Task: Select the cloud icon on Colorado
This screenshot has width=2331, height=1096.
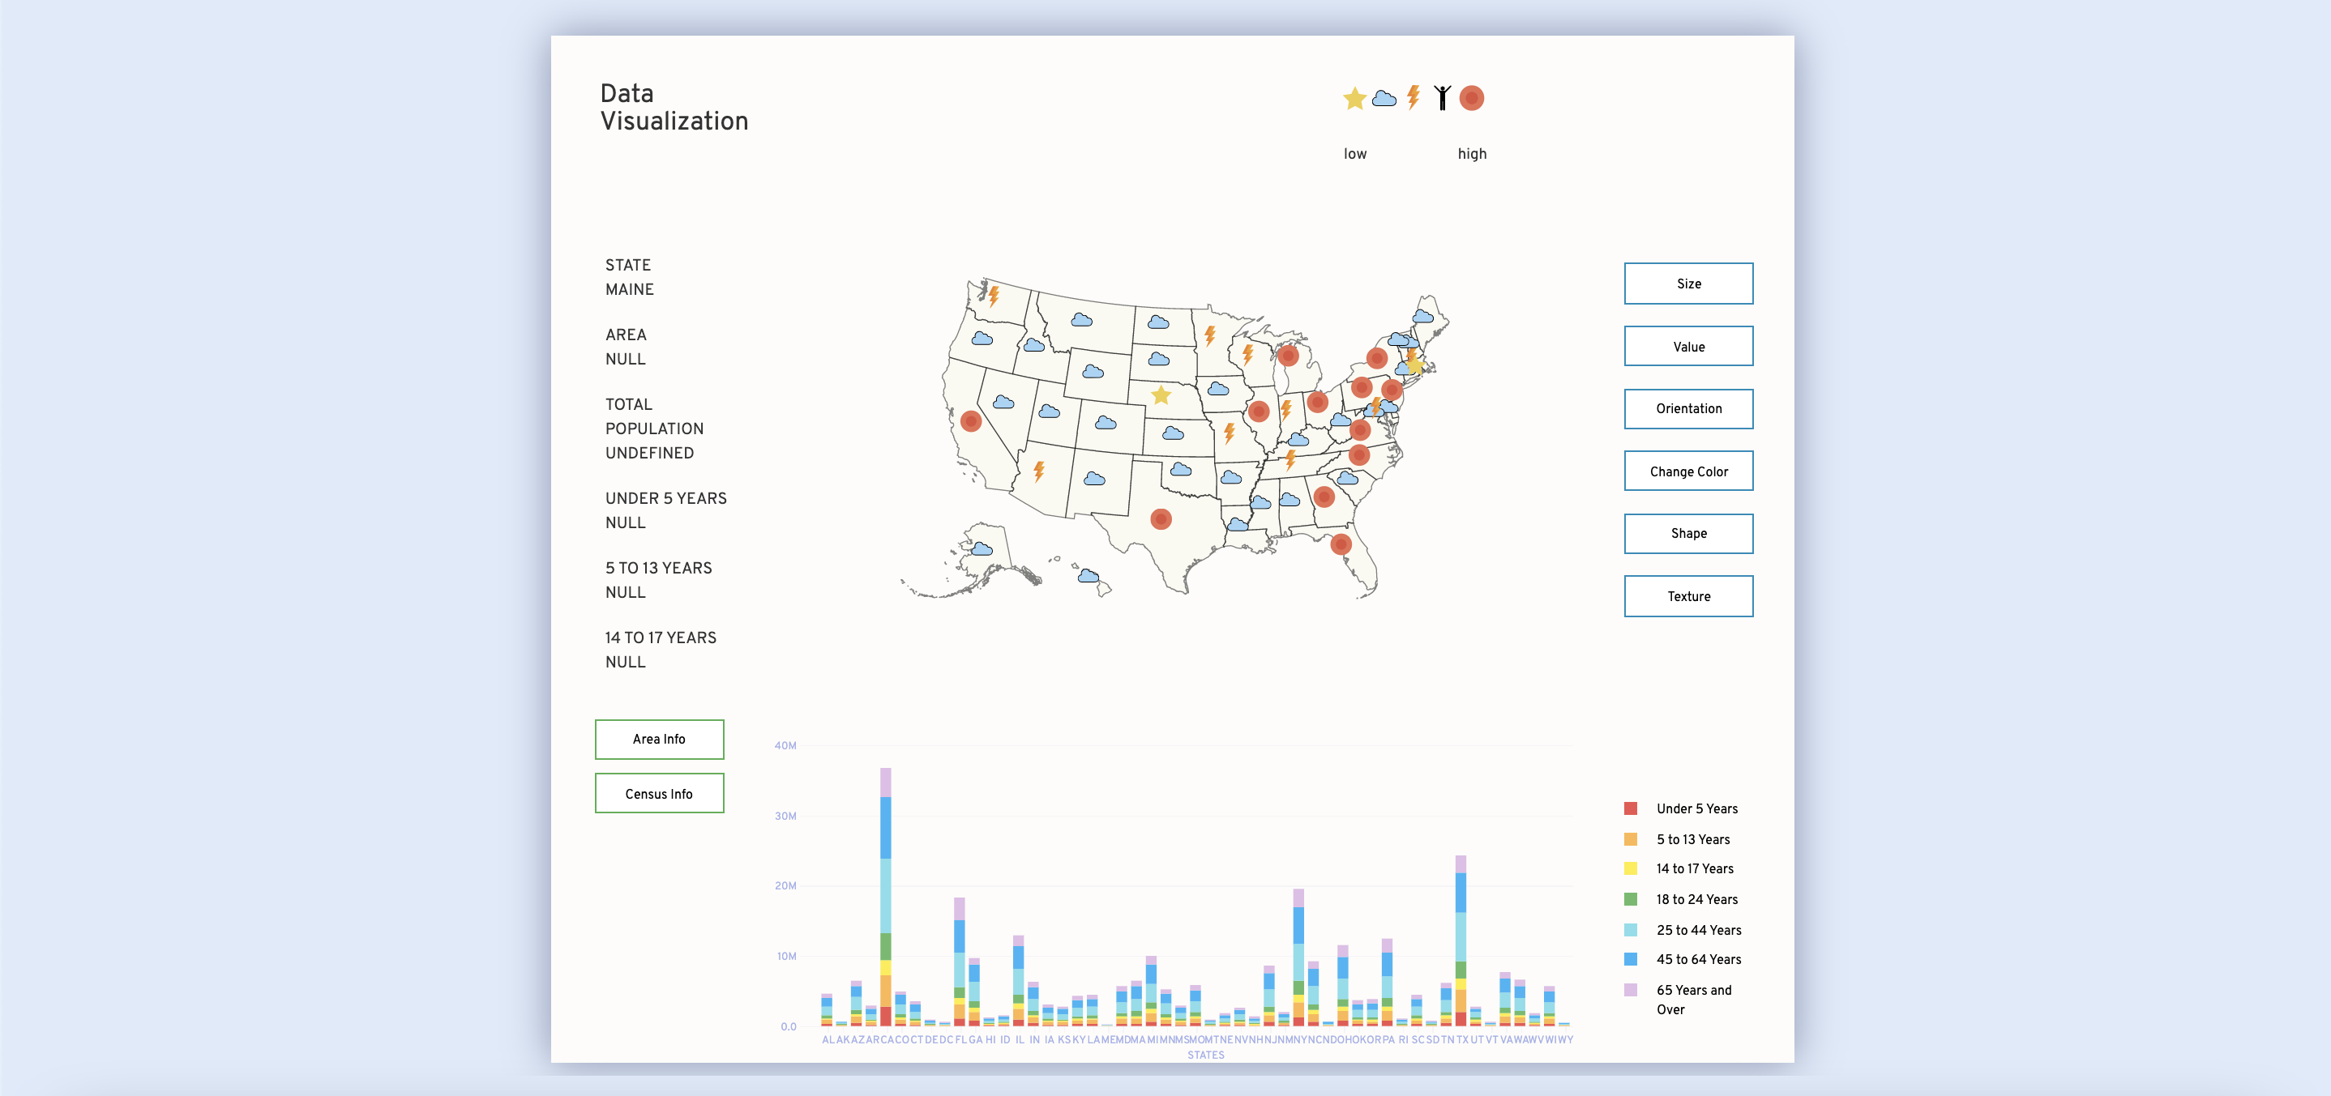Action: tap(1105, 422)
